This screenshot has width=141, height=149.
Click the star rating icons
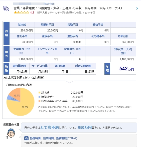click(x=21, y=12)
